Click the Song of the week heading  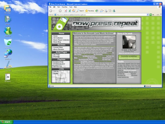click(x=125, y=33)
